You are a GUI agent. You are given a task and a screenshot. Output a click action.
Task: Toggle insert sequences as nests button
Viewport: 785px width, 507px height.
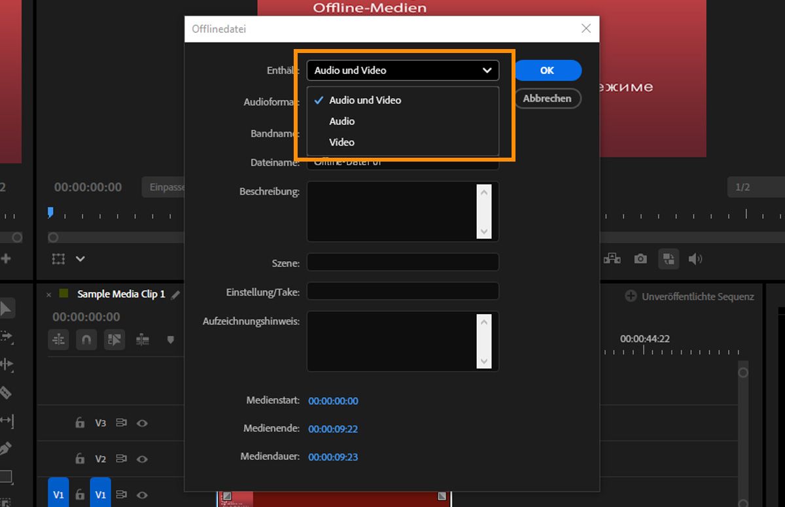point(59,340)
